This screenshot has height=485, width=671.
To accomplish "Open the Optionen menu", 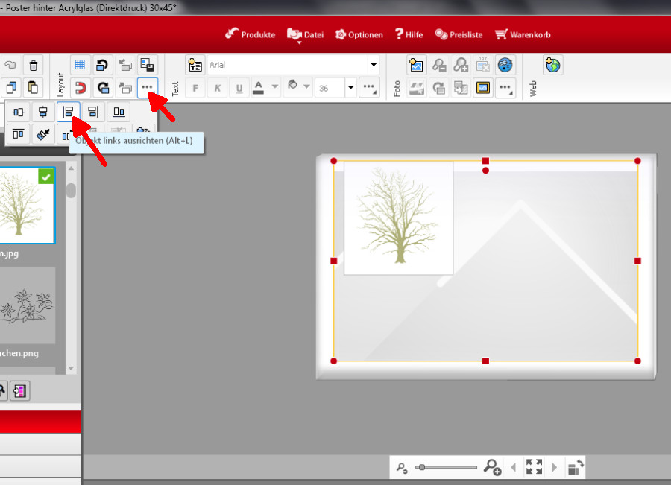I will pyautogui.click(x=359, y=34).
